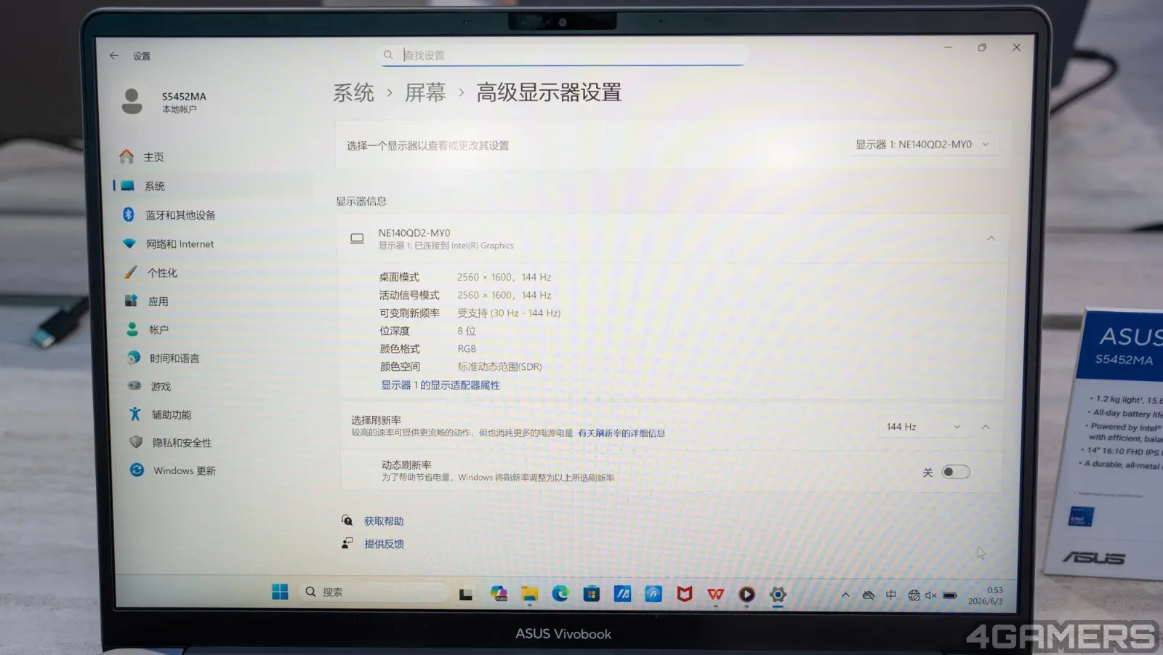
Task: Show hidden system tray icons
Action: click(x=845, y=595)
